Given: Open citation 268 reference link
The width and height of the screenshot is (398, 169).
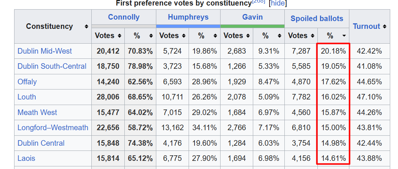Looking at the screenshot, I should point(259,1).
